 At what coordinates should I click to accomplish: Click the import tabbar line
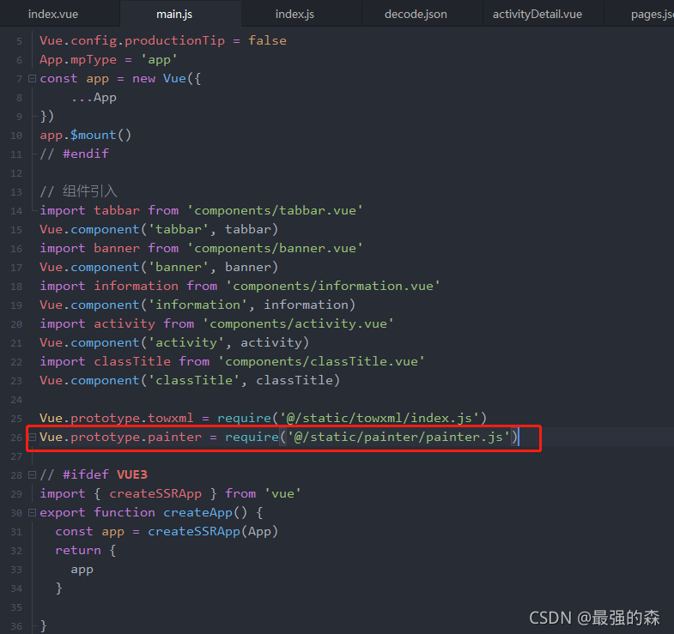201,211
